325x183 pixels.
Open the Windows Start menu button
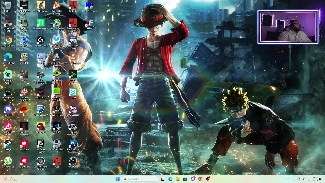118,179
